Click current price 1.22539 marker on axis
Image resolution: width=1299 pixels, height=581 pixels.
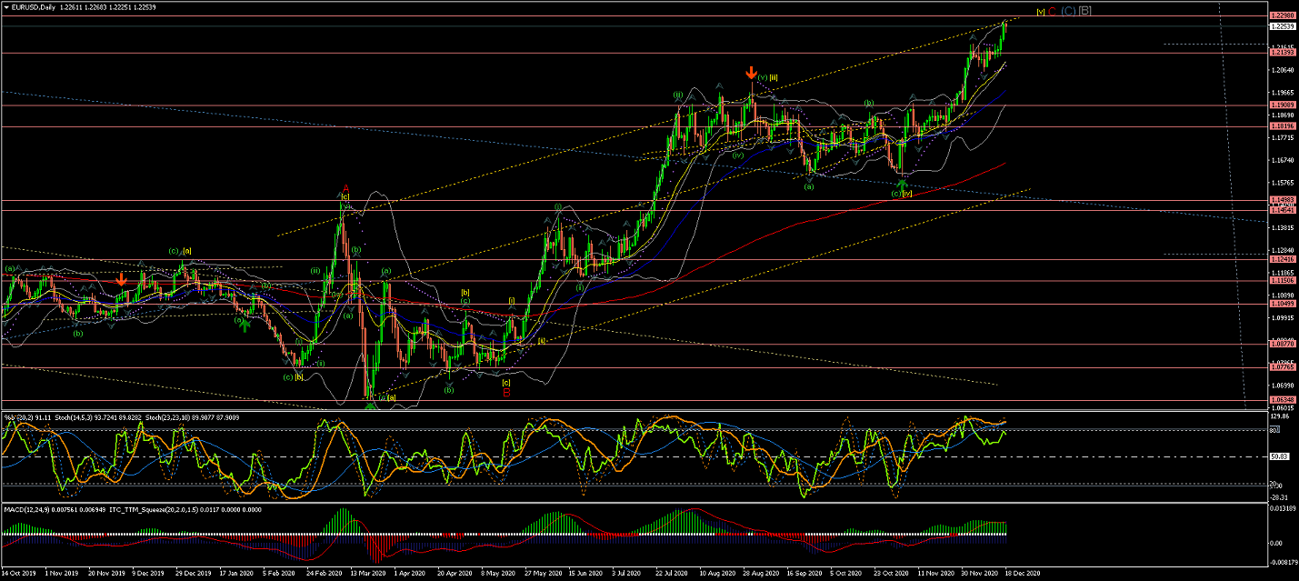point(1282,26)
